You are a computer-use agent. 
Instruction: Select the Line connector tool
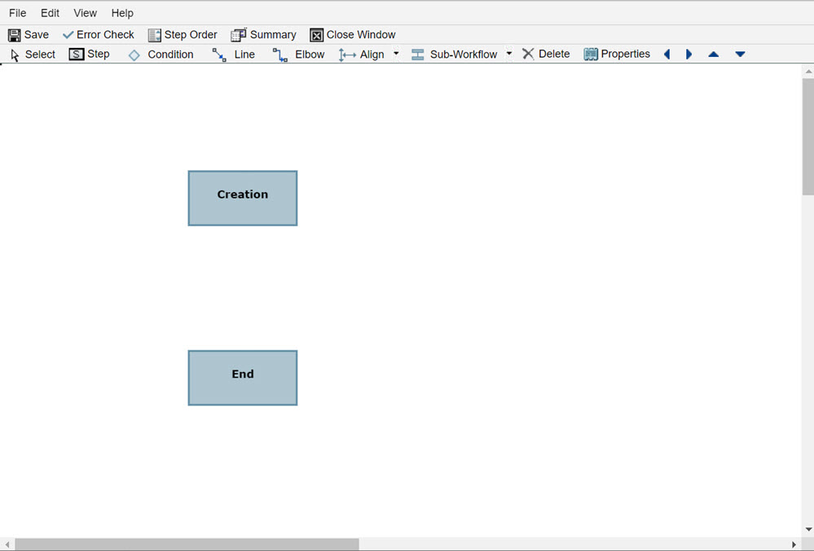pos(234,54)
